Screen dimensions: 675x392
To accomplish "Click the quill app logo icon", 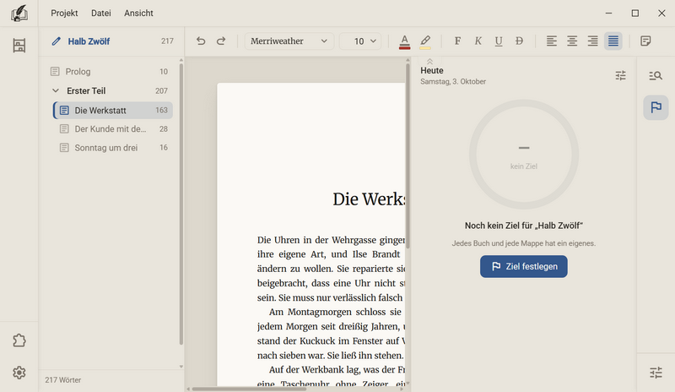I will tap(19, 14).
